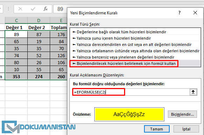Confirm with the Tamam button
Image resolution: width=204 pixels, height=135 pixels.
157,129
